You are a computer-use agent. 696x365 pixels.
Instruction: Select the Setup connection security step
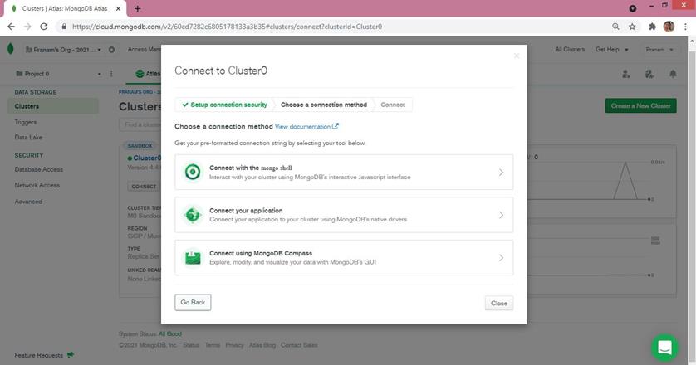click(x=224, y=105)
